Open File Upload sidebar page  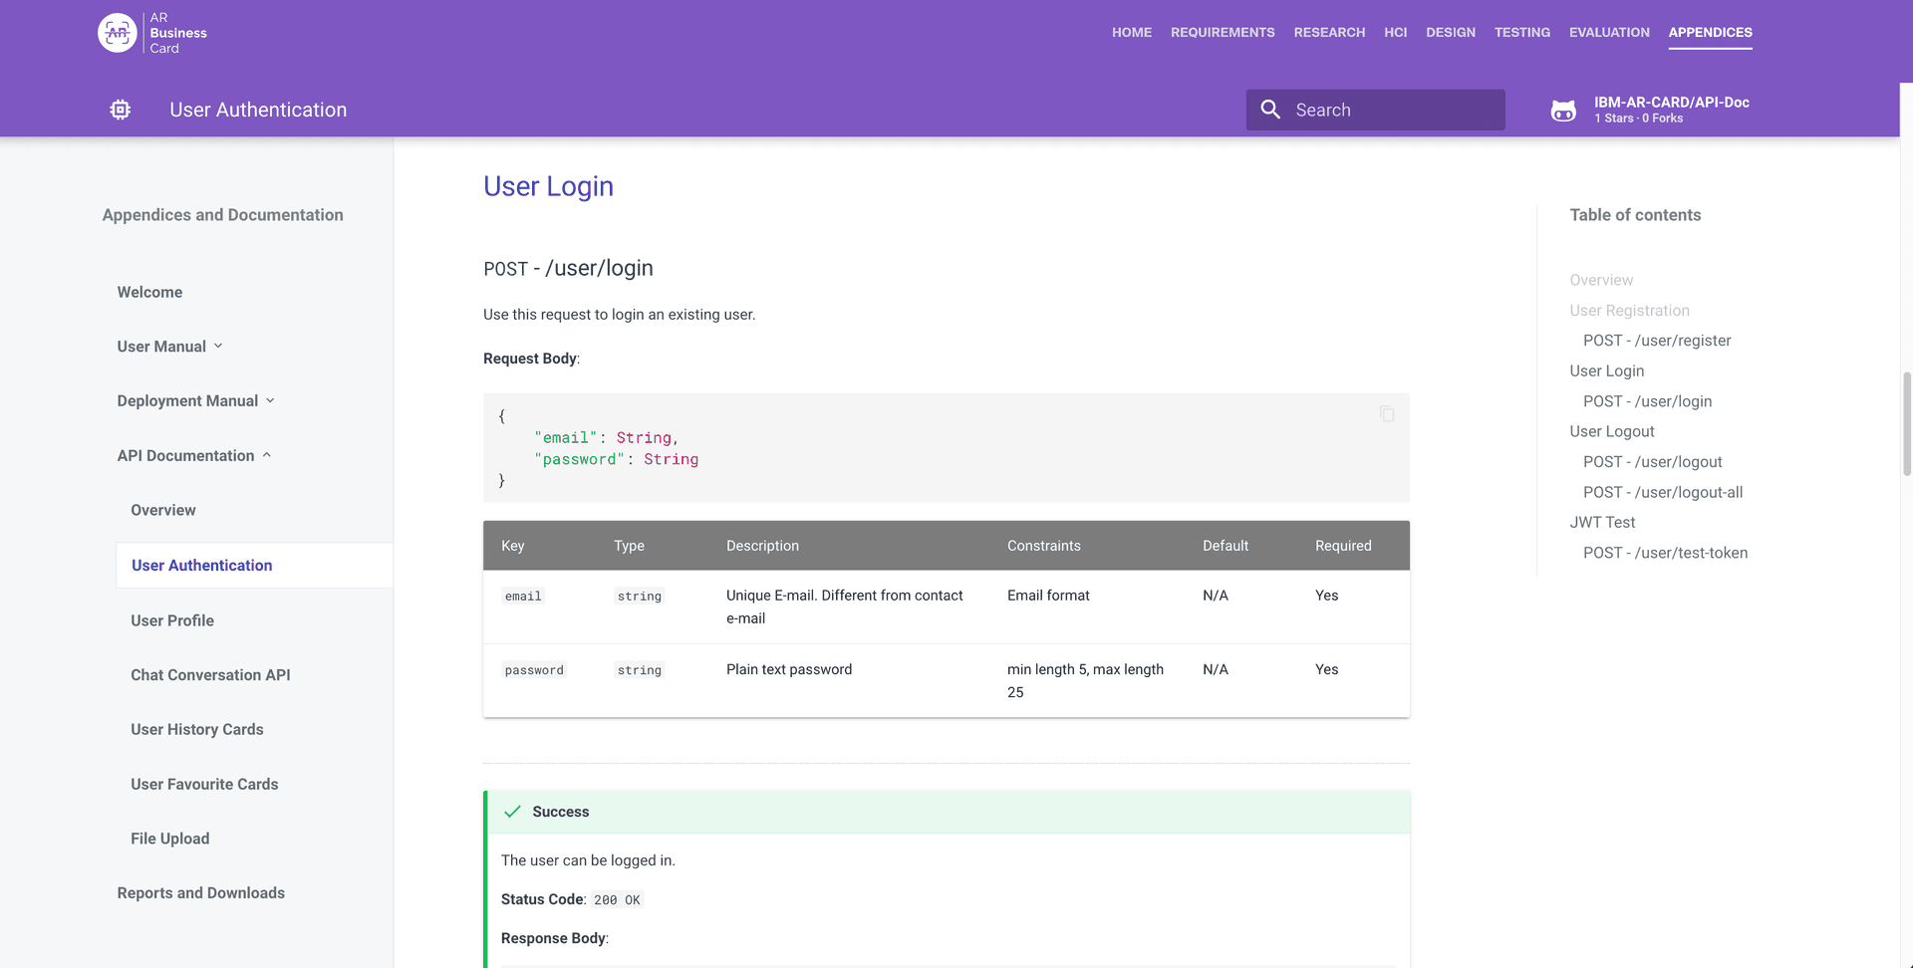pyautogui.click(x=170, y=839)
